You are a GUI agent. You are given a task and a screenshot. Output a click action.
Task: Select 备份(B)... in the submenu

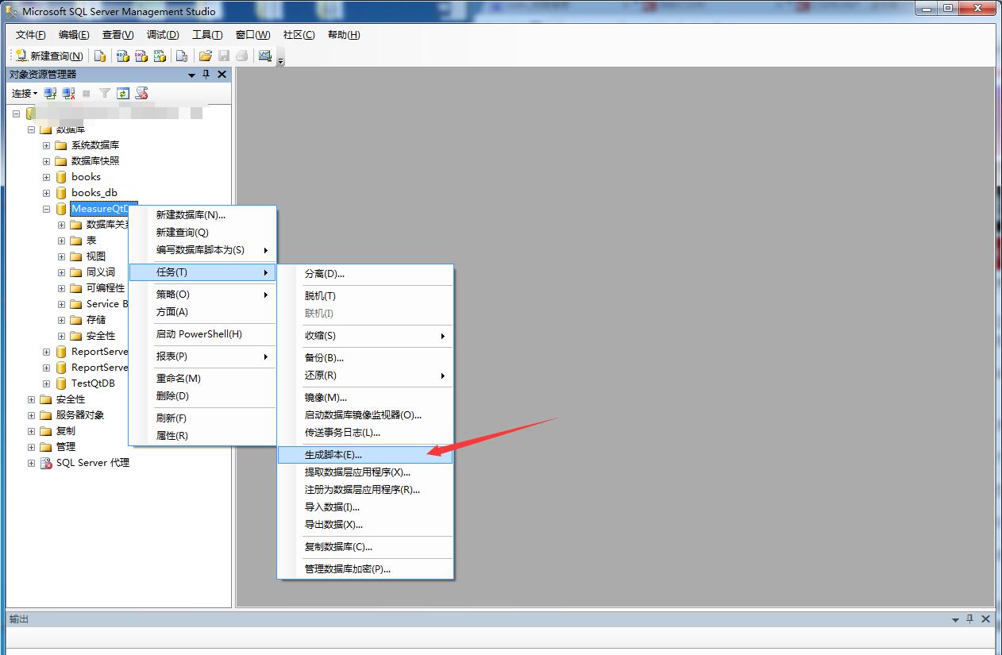pyautogui.click(x=365, y=358)
